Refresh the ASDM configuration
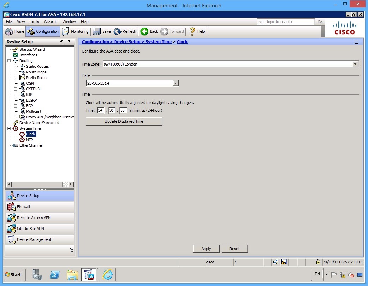The height and width of the screenshot is (286, 368). coord(125,31)
